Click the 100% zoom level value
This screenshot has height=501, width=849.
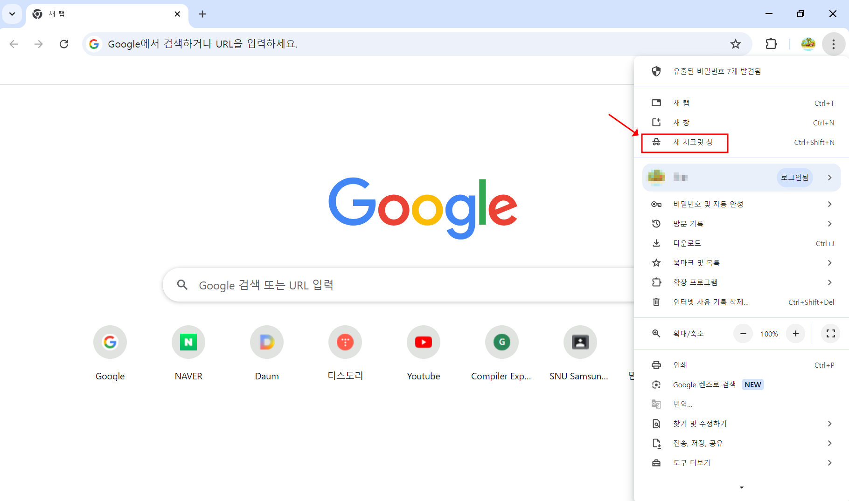coord(769,334)
